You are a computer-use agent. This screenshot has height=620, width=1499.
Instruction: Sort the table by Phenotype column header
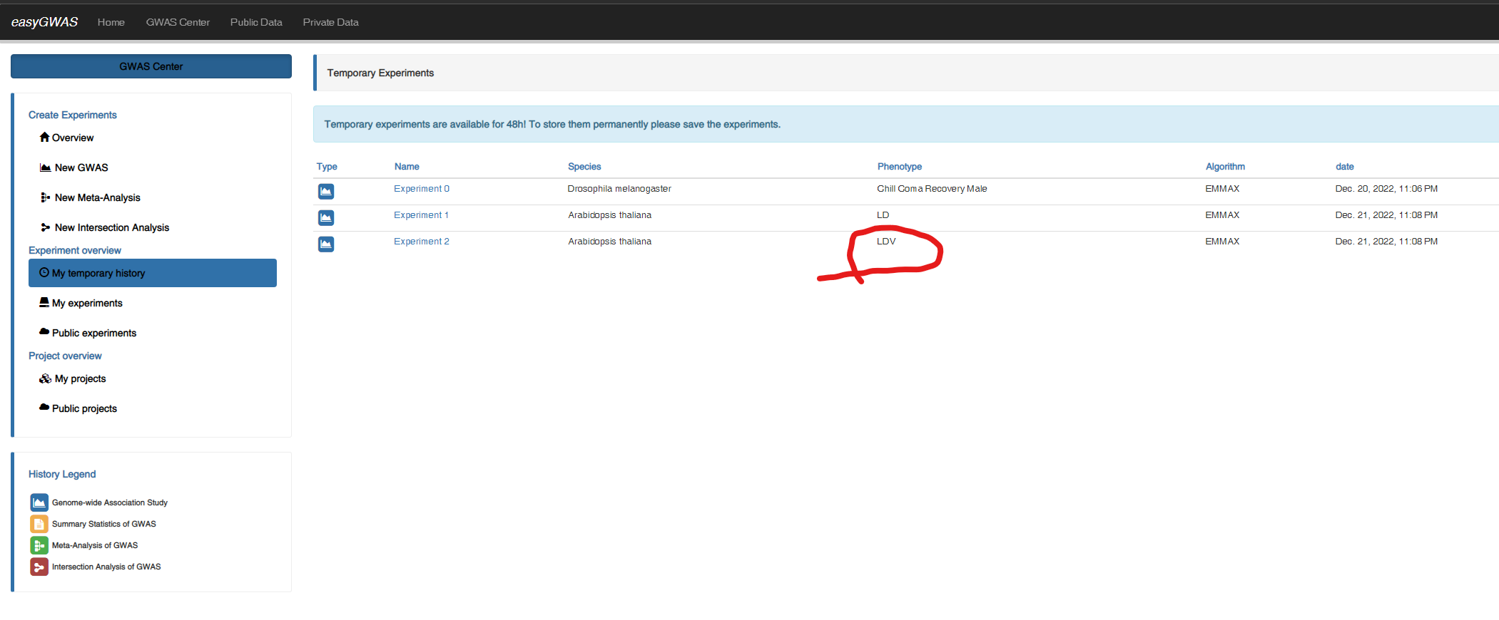click(899, 167)
